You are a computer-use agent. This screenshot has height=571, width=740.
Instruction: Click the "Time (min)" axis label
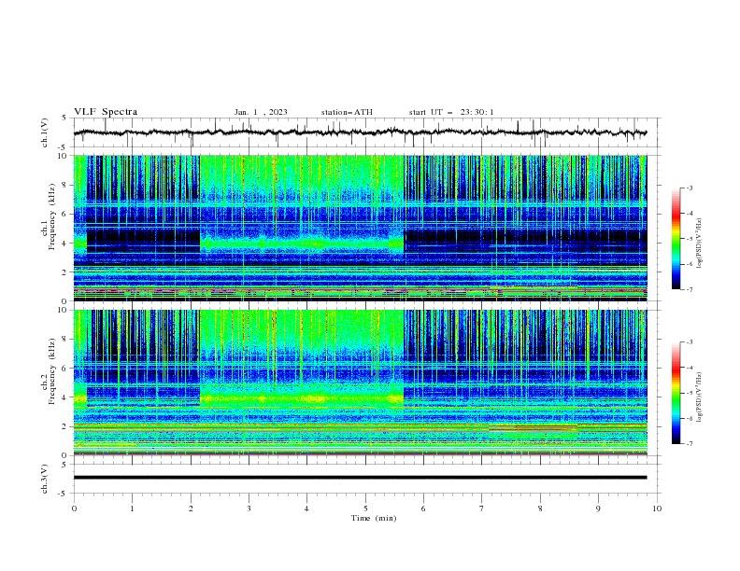point(374,518)
